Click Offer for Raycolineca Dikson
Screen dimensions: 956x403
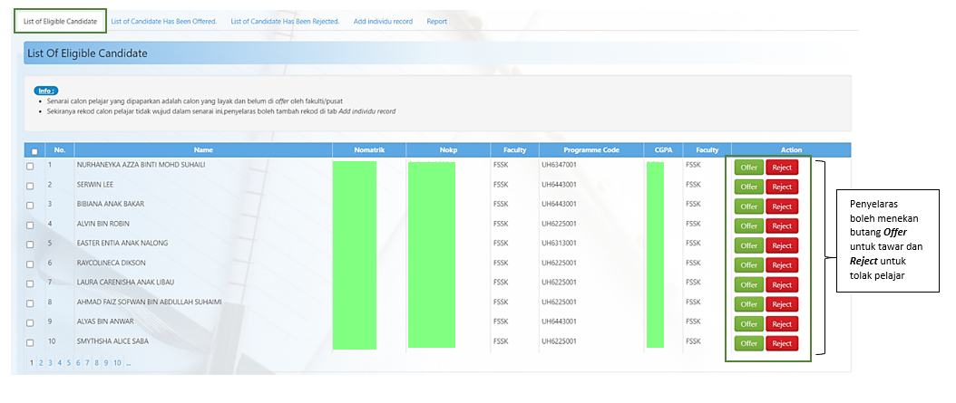(748, 265)
